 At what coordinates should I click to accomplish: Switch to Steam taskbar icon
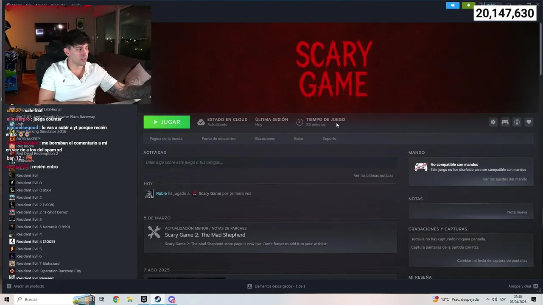pyautogui.click(x=157, y=299)
